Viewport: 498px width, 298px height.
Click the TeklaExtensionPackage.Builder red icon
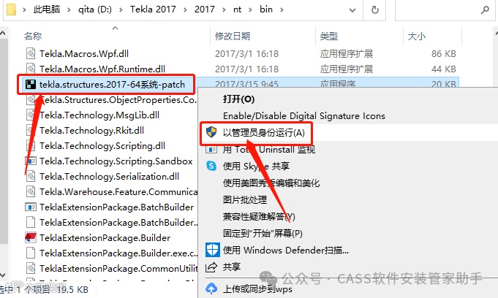31,237
